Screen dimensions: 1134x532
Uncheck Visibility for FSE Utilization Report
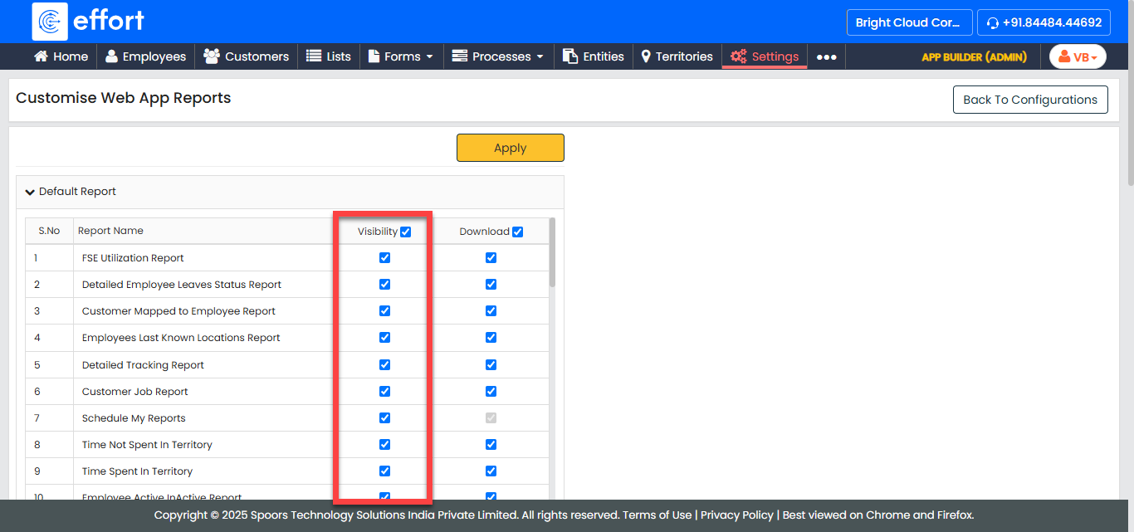point(384,258)
